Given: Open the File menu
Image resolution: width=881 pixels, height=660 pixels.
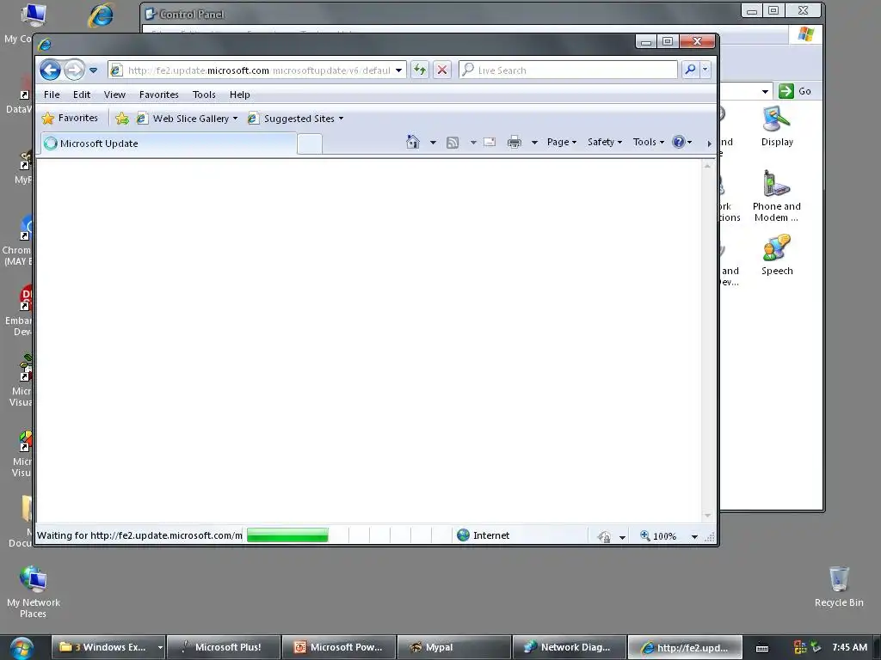Looking at the screenshot, I should 52,95.
